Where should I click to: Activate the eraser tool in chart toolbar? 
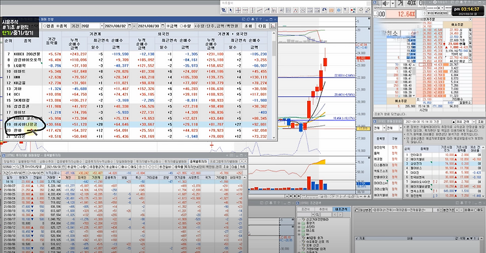pyautogui.click(x=360, y=10)
